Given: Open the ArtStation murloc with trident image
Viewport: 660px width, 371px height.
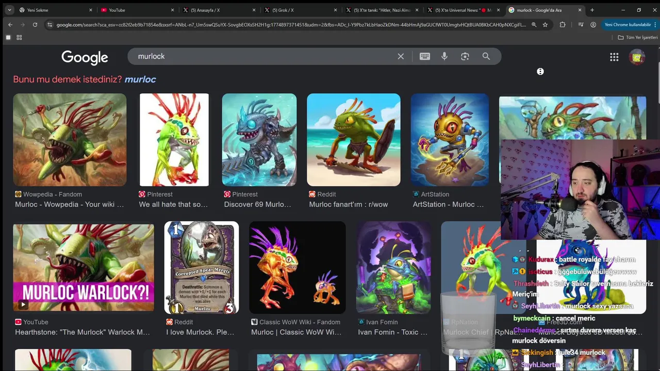Looking at the screenshot, I should coord(450,140).
